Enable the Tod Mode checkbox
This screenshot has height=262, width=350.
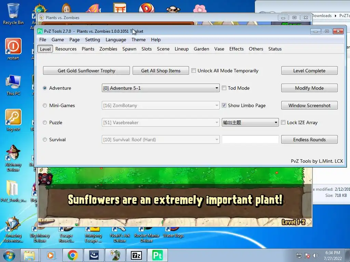tap(224, 88)
